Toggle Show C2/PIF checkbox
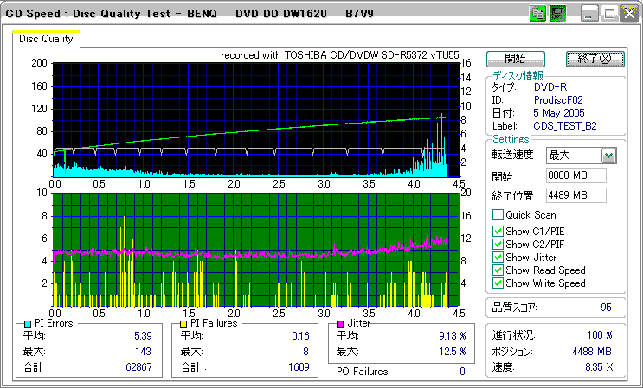Image resolution: width=643 pixels, height=388 pixels. point(498,244)
